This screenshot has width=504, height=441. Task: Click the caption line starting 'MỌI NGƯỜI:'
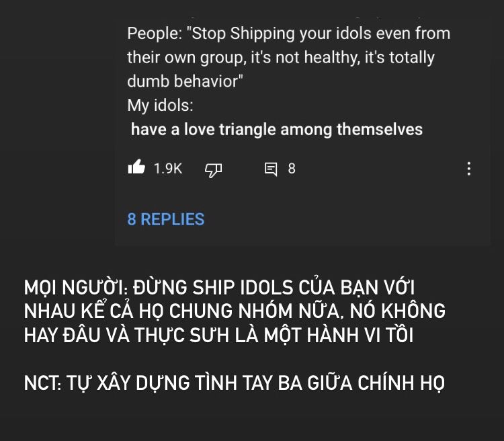219,287
